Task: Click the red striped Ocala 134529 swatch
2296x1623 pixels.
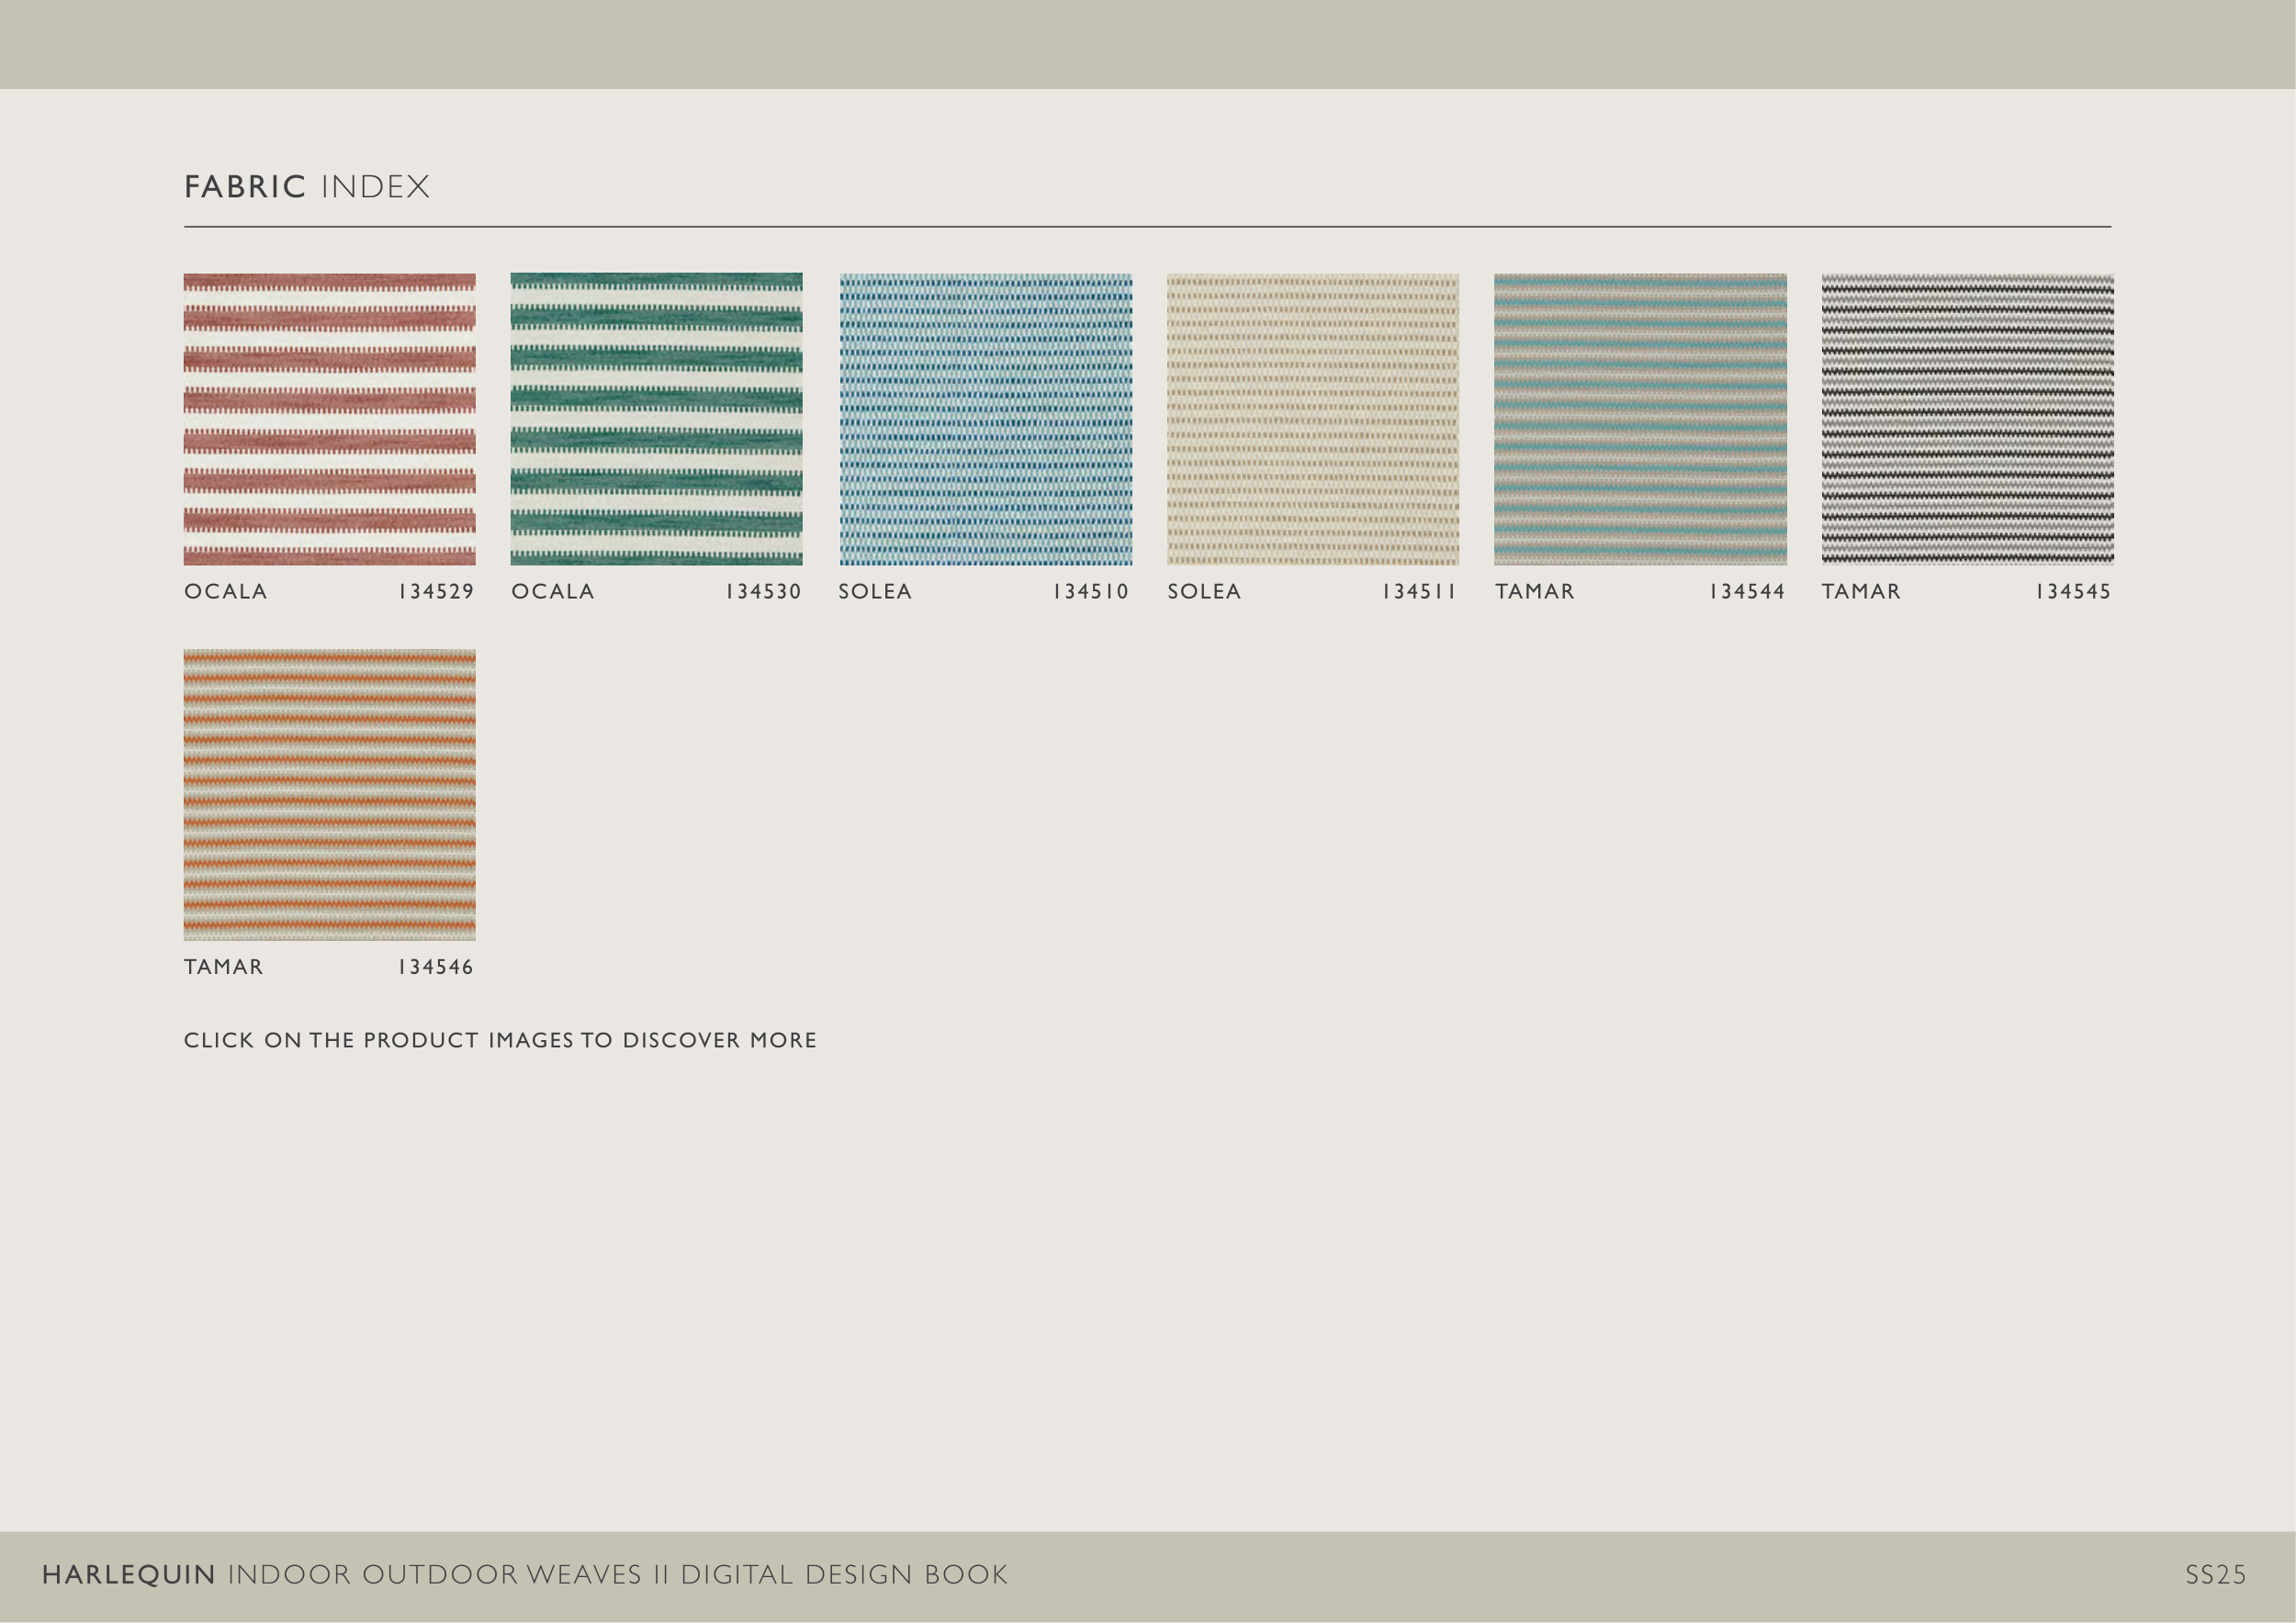Action: [x=329, y=419]
